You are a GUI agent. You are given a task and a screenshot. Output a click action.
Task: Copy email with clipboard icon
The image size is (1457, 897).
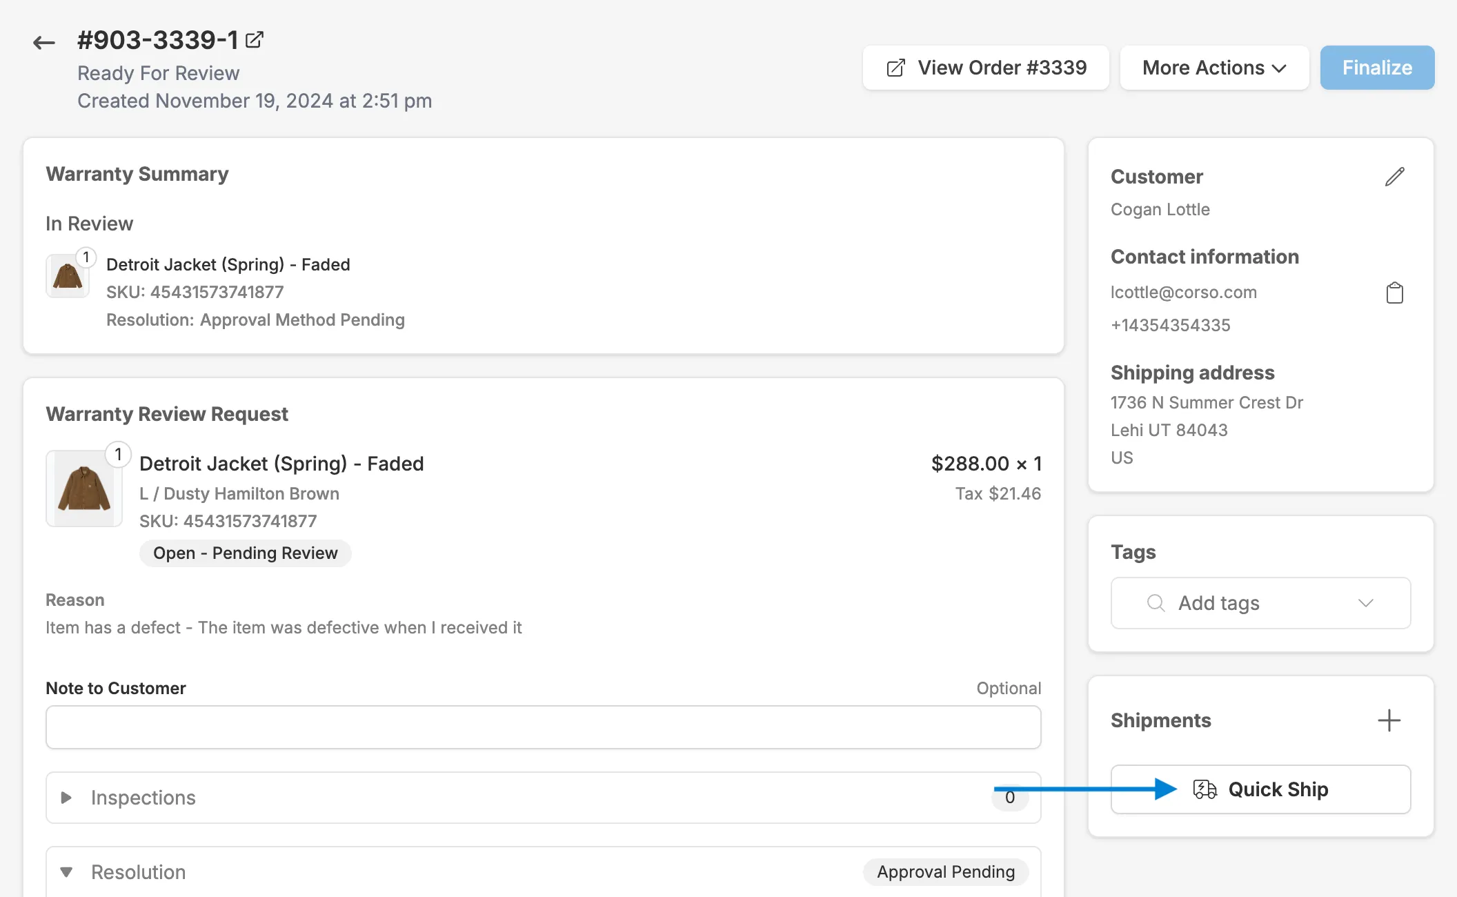pos(1394,293)
